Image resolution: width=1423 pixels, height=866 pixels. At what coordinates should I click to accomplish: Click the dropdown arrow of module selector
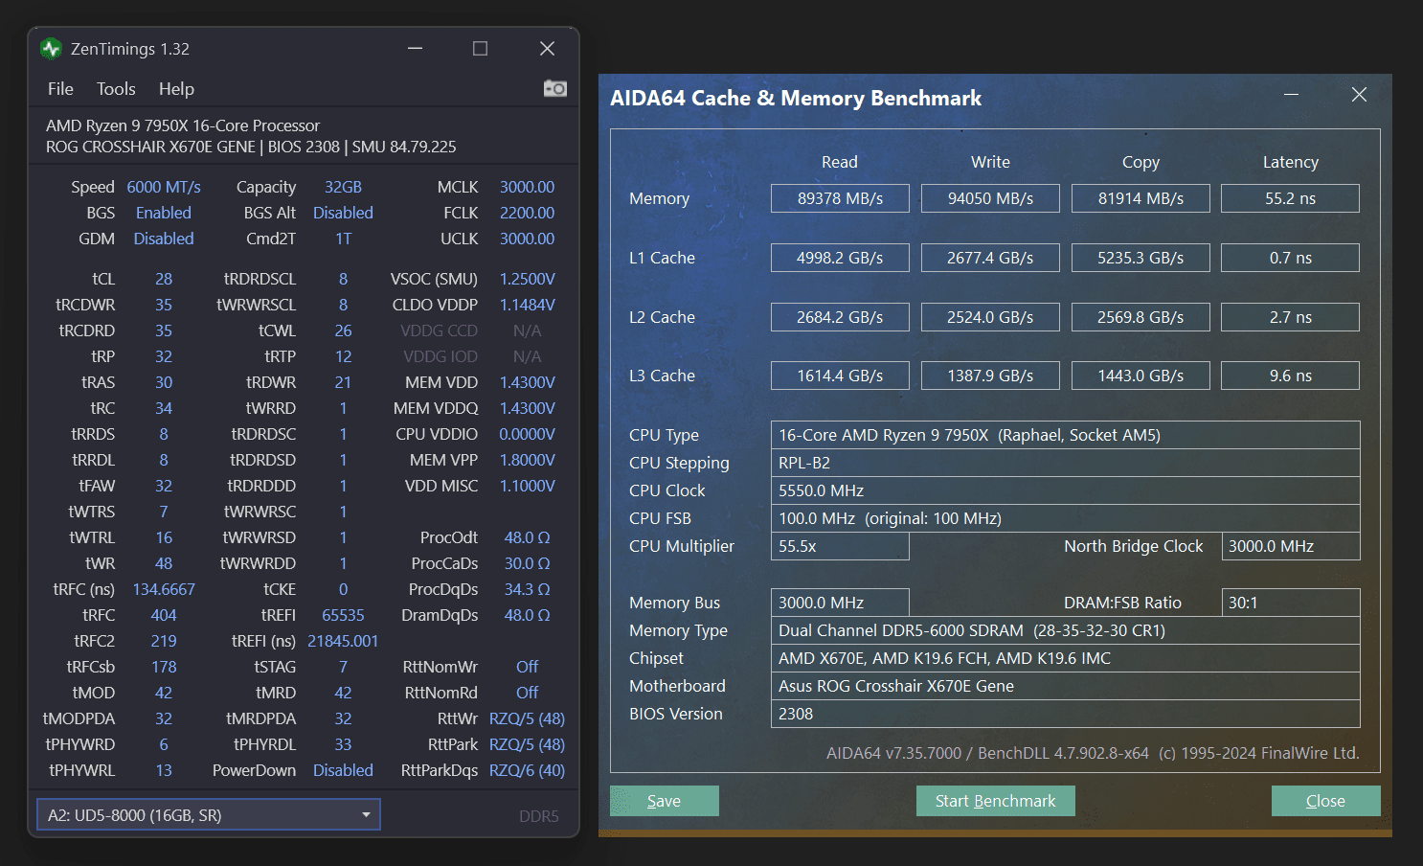366,814
